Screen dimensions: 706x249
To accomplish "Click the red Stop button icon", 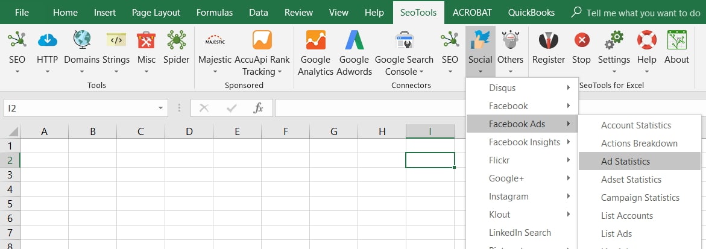I will tap(582, 40).
